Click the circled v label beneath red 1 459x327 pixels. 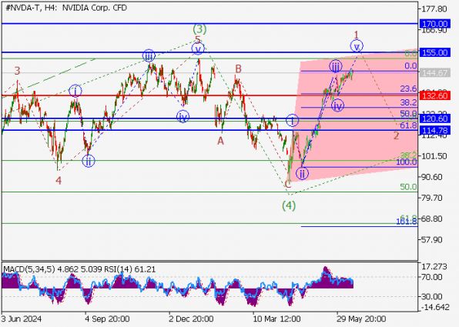(x=357, y=46)
